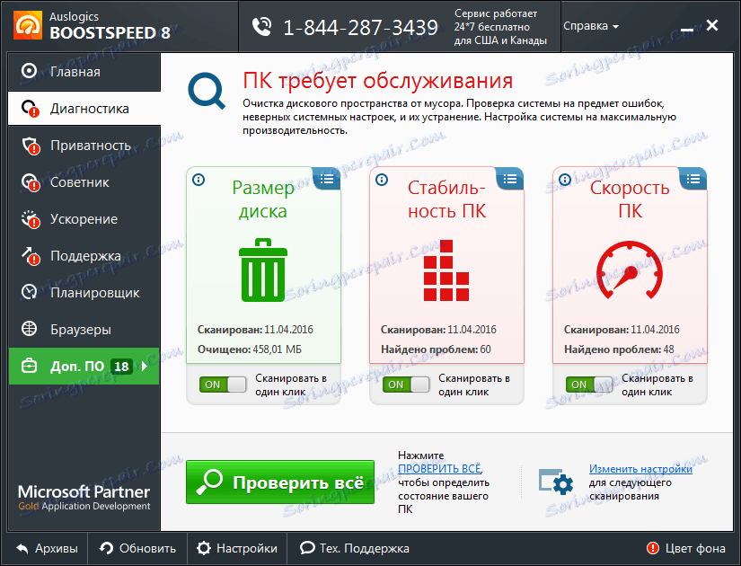Click the phone number 1-844-287-3439

360,28
